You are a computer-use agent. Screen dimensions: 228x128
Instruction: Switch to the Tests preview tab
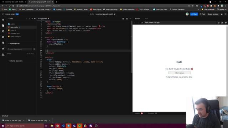[146, 19]
